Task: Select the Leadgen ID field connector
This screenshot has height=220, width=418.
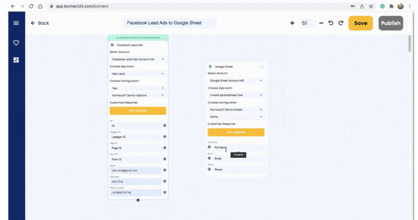Action: [x=165, y=136]
